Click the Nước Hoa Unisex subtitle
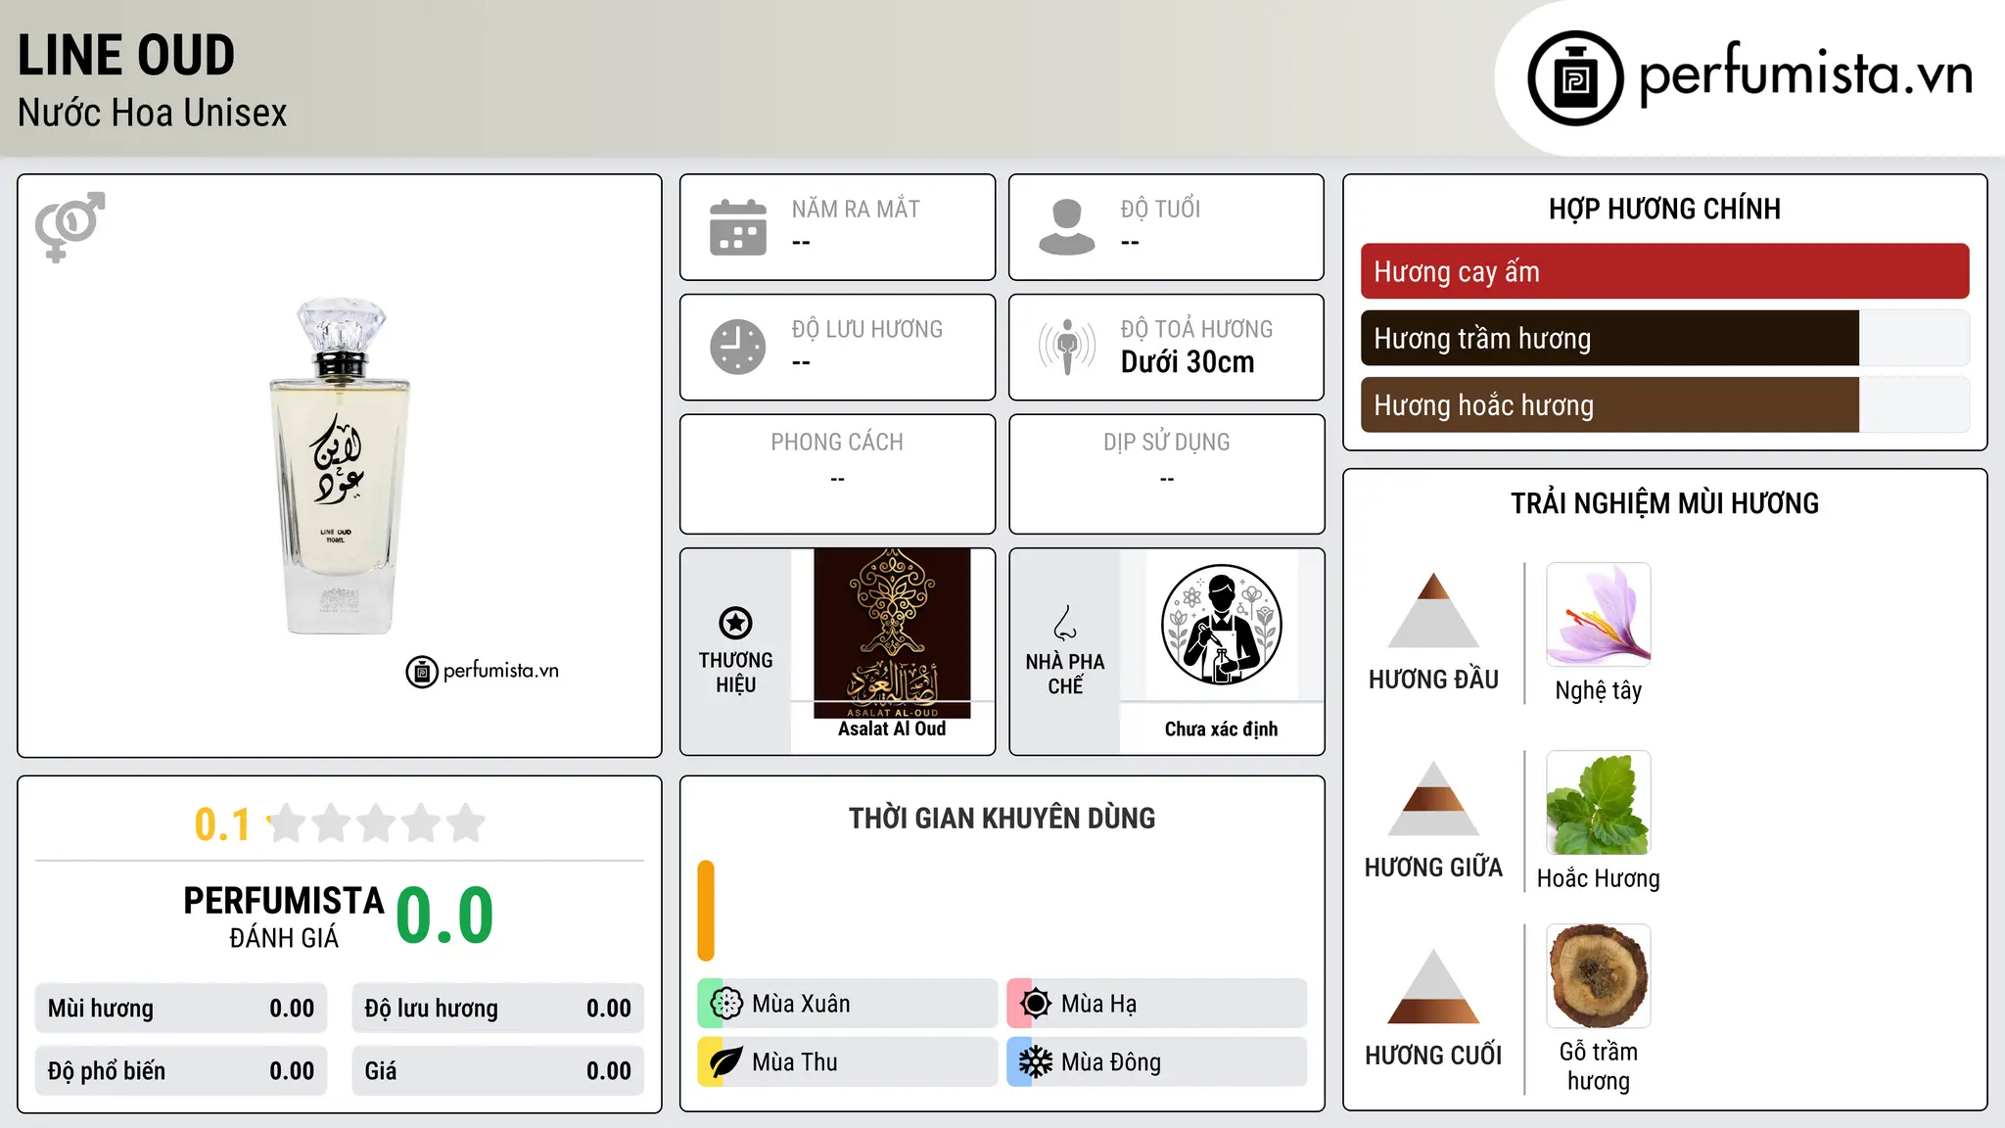 (x=152, y=113)
